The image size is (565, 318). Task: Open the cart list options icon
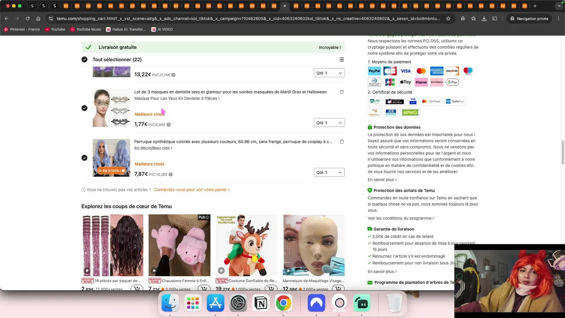[341, 60]
